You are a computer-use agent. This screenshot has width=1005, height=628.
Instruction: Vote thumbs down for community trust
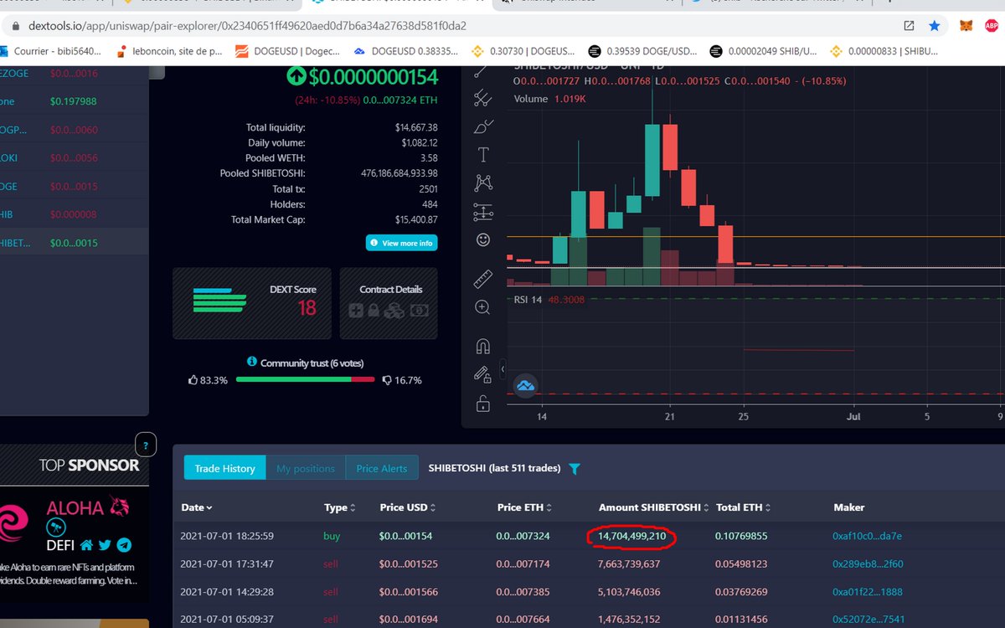[x=387, y=380]
